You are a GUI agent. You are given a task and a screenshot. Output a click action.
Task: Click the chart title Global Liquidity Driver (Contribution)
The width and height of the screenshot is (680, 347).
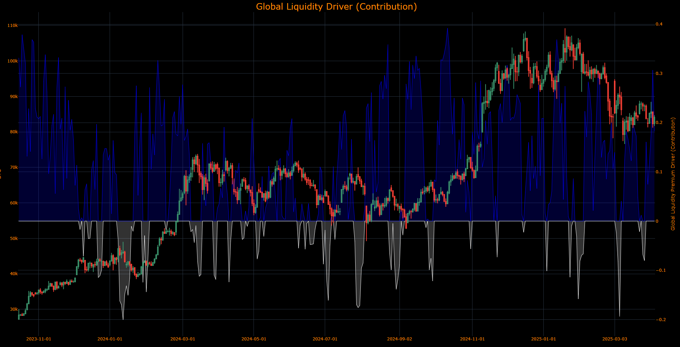coord(336,7)
